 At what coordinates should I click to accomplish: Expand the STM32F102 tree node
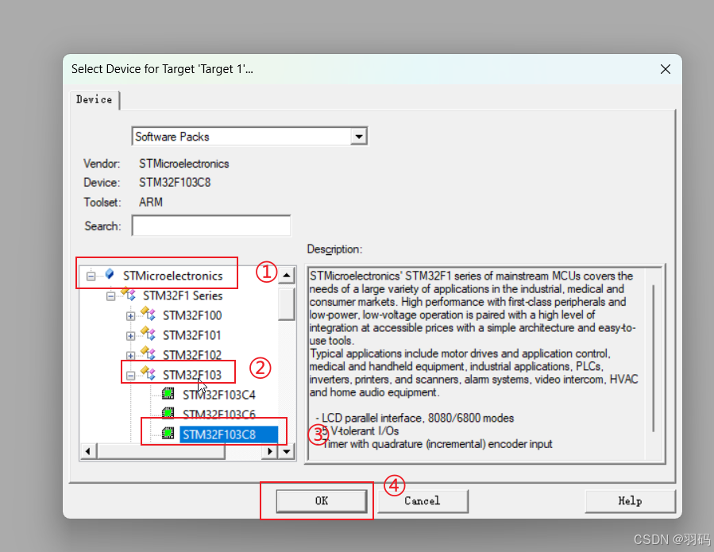(x=131, y=356)
